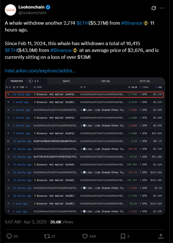
Task: Go to the previous transfers page arrow
Action: click(26, 81)
